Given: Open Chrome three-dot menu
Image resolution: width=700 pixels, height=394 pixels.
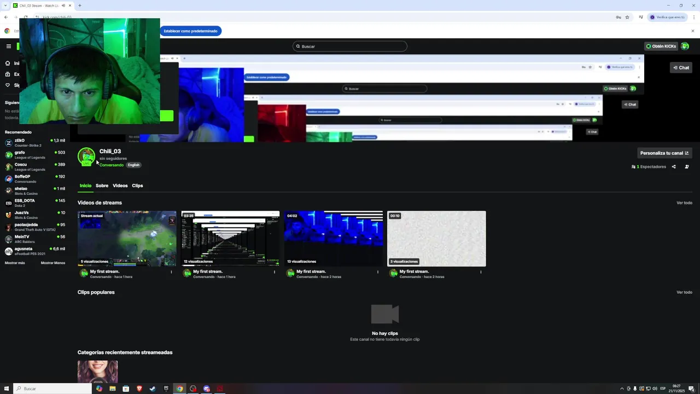Looking at the screenshot, I should pyautogui.click(x=693, y=17).
